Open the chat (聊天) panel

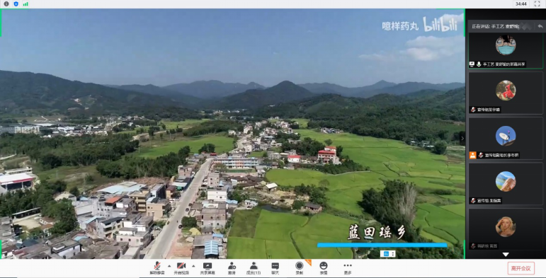pos(275,268)
